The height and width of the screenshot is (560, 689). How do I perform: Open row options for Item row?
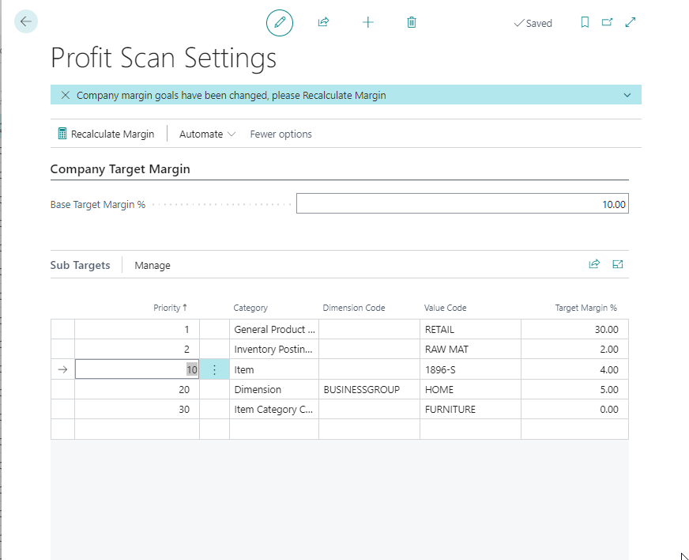[214, 369]
